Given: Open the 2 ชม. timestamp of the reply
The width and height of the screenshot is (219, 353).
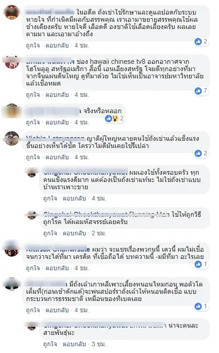Looking at the screenshot, I should pos(99,233).
